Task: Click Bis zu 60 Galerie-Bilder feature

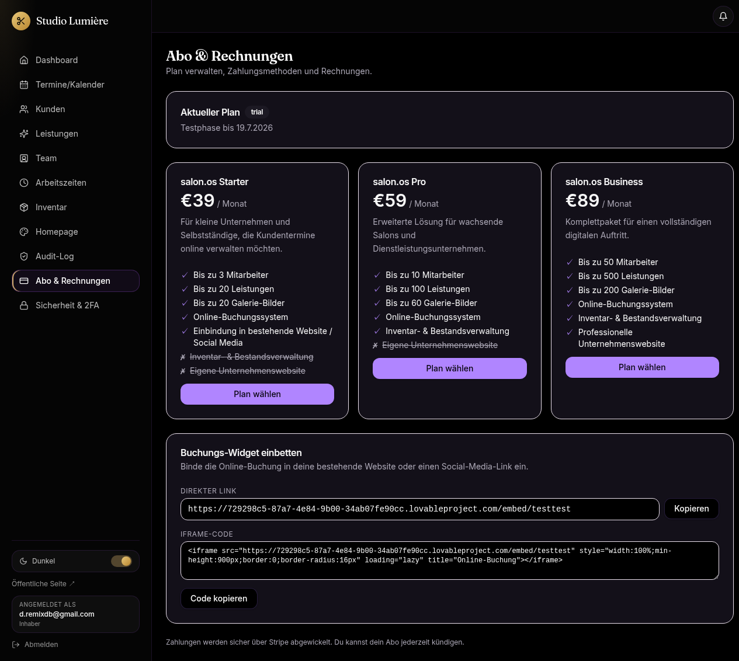Action: (431, 303)
